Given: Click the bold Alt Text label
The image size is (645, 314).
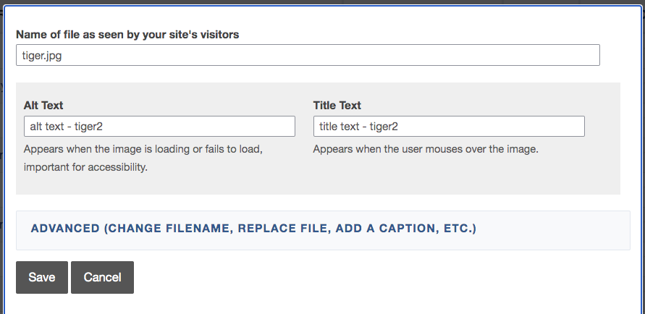Looking at the screenshot, I should (x=43, y=106).
